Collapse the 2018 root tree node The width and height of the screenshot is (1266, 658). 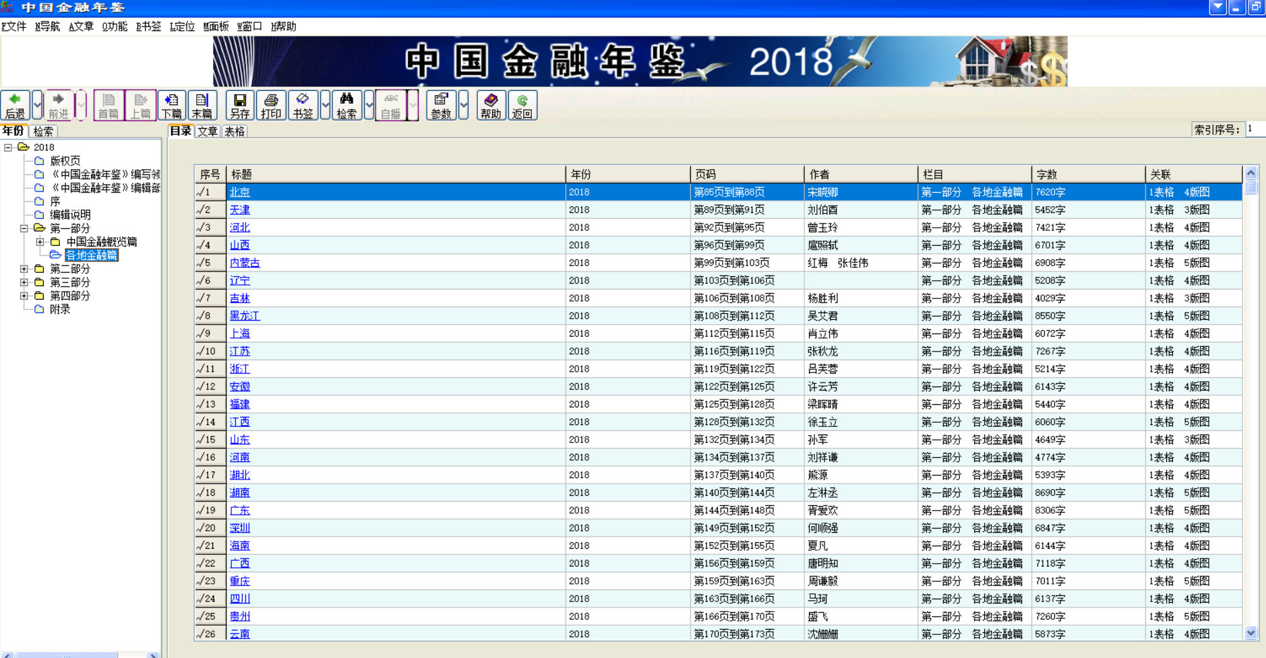coord(8,147)
